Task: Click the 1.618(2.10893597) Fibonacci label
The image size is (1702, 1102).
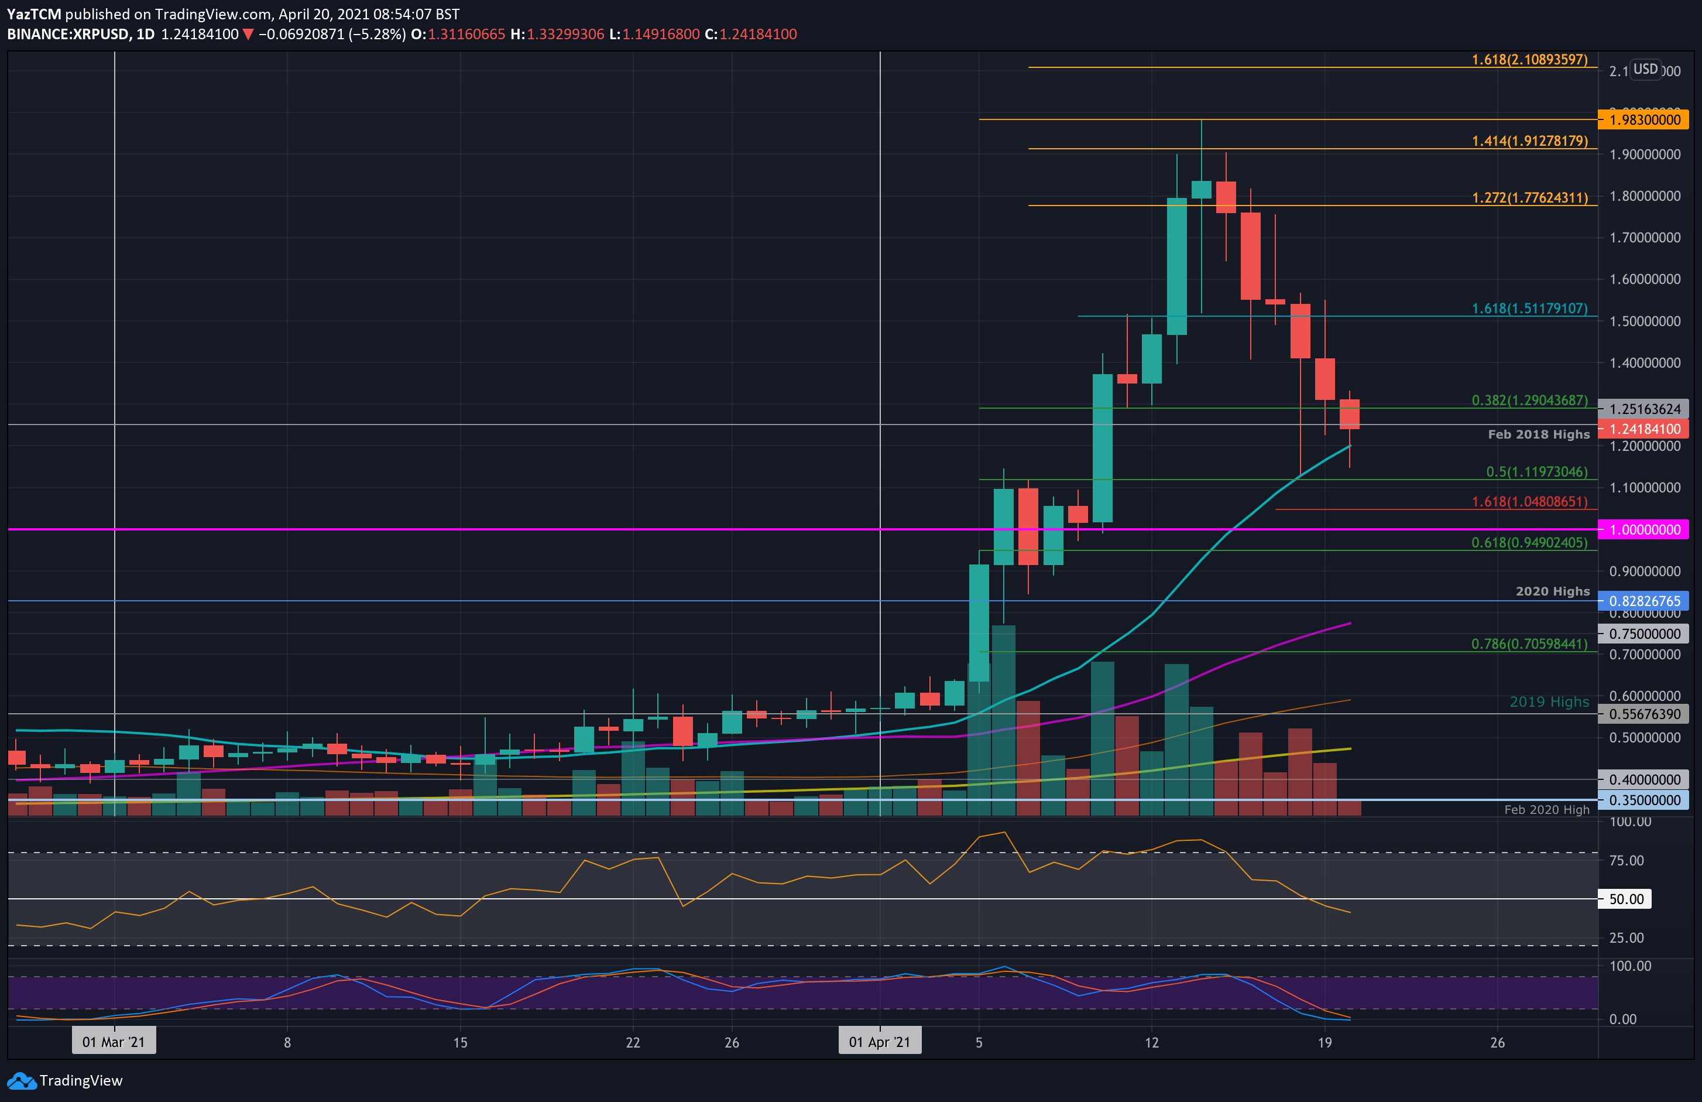Action: [x=1529, y=59]
